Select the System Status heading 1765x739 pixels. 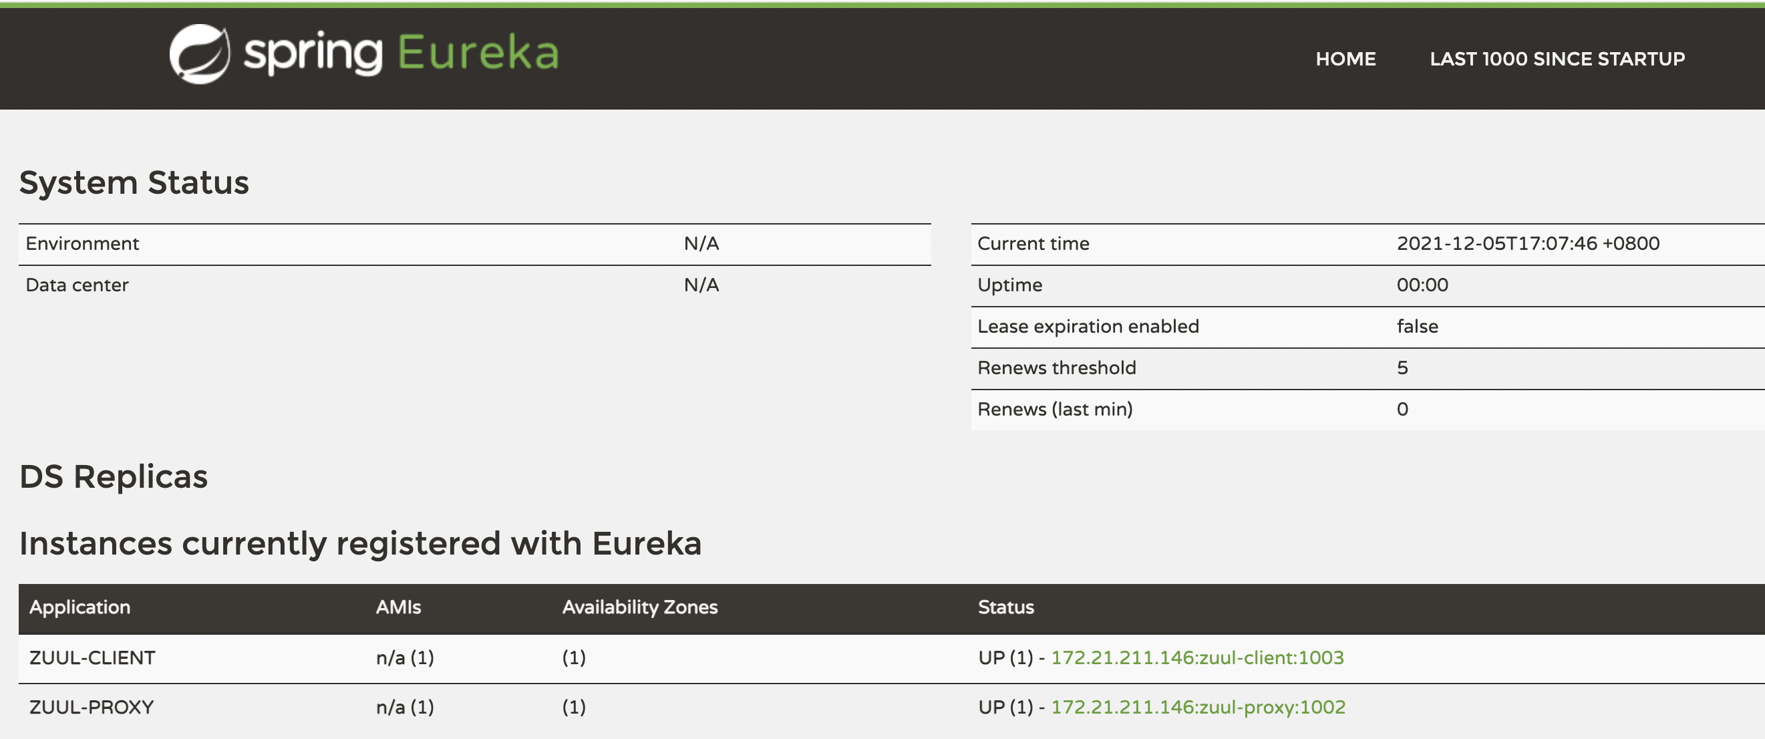point(134,183)
